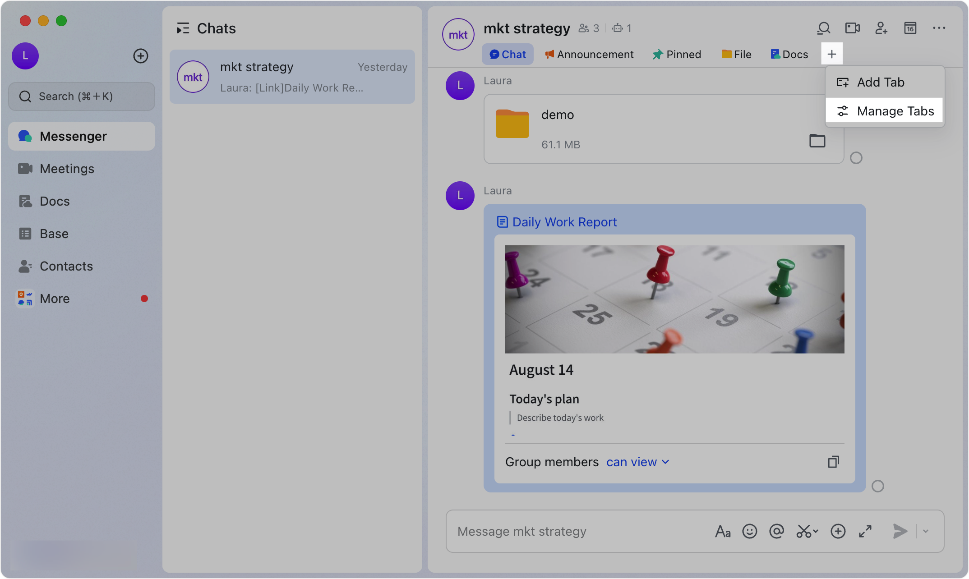Open the Pinned messages tab
Viewport: 969px width, 579px height.
coord(677,54)
